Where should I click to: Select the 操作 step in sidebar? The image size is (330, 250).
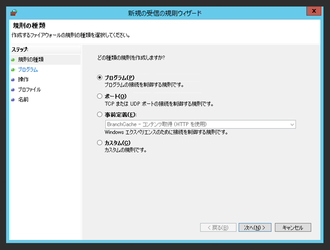(x=23, y=79)
